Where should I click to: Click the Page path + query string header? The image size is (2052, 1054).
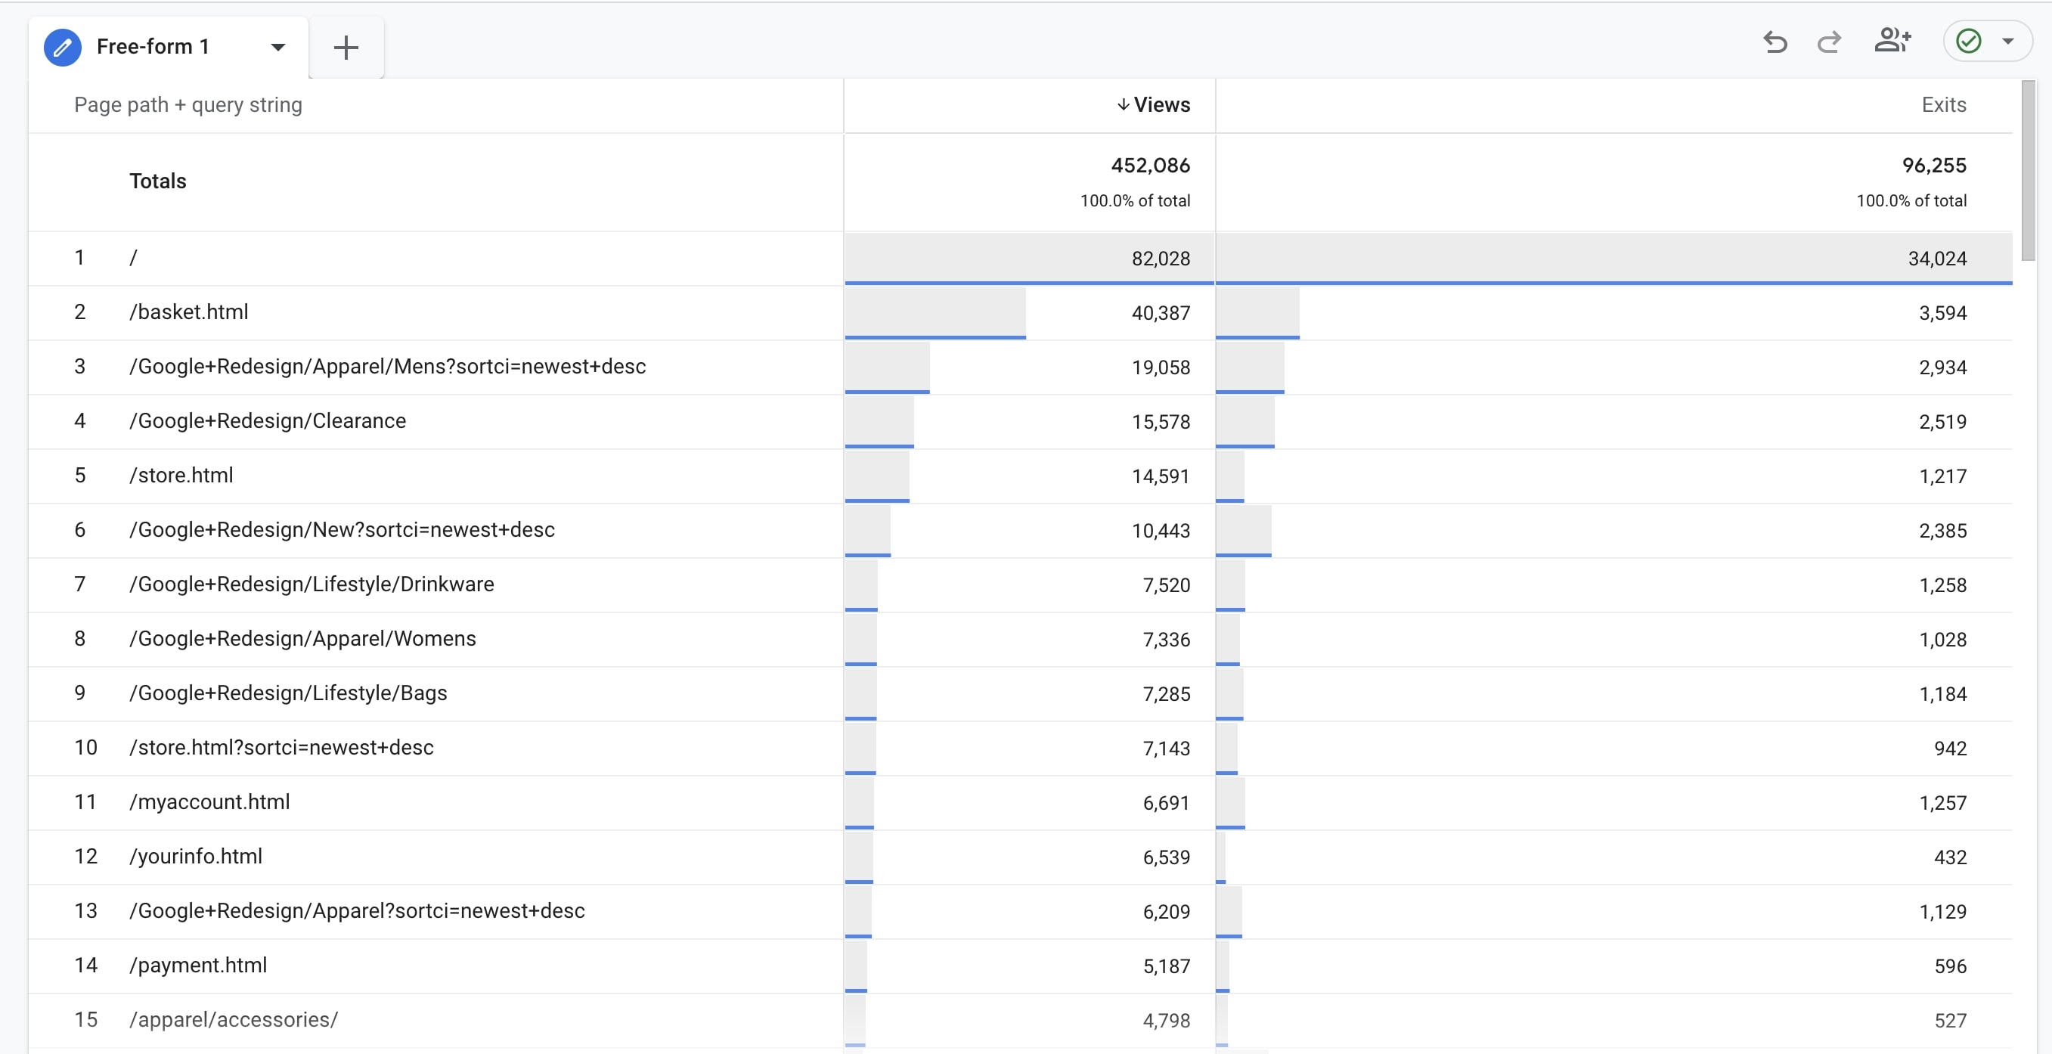pyautogui.click(x=188, y=105)
